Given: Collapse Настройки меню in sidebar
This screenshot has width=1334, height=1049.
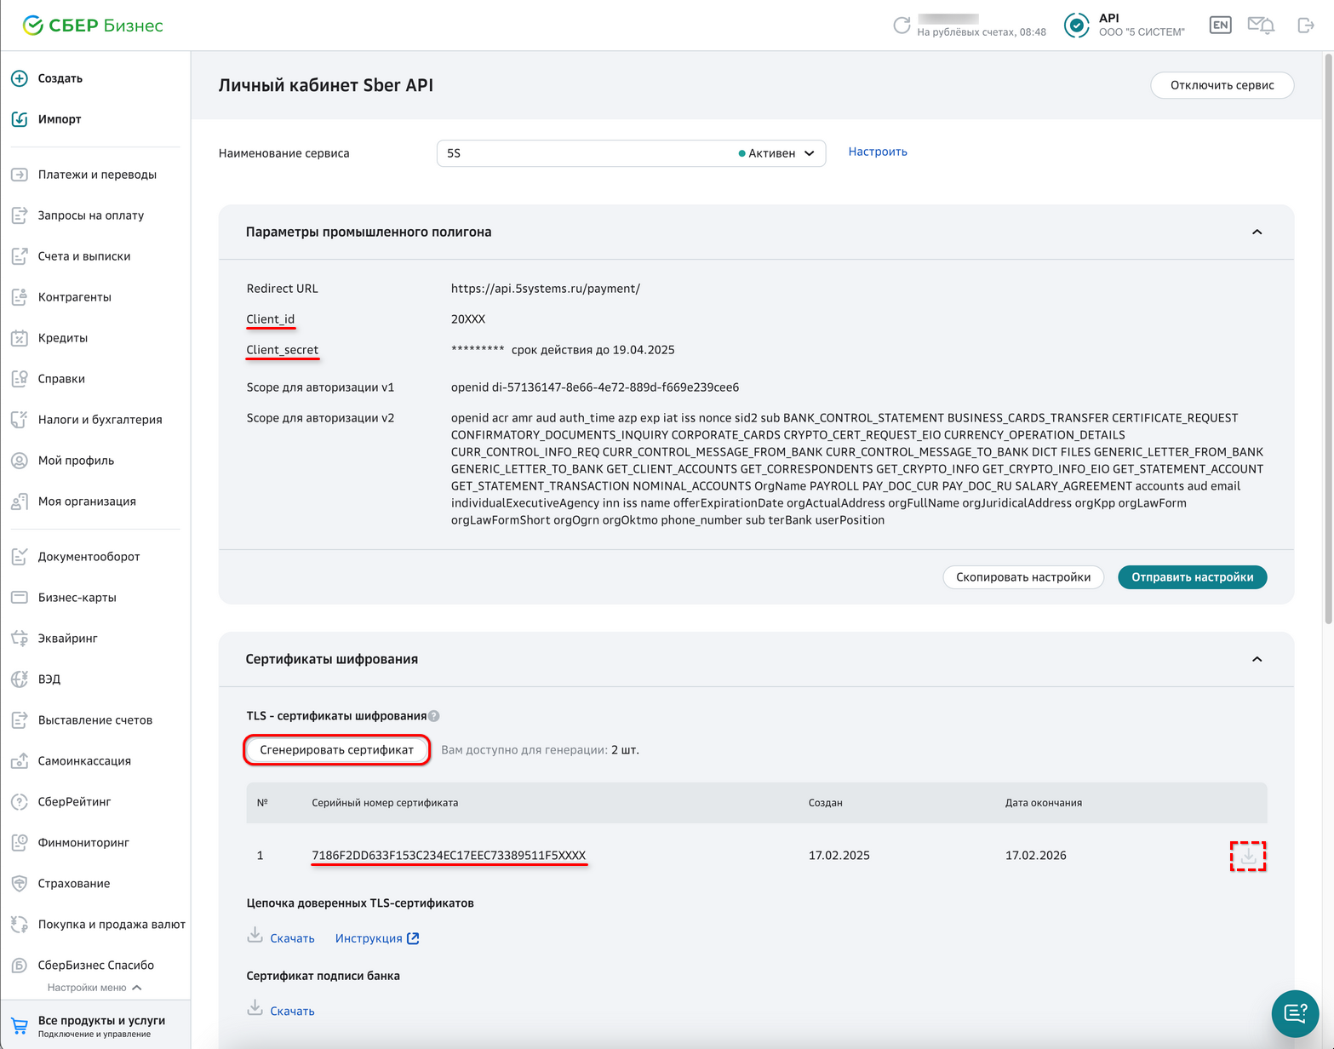Looking at the screenshot, I should [x=94, y=988].
